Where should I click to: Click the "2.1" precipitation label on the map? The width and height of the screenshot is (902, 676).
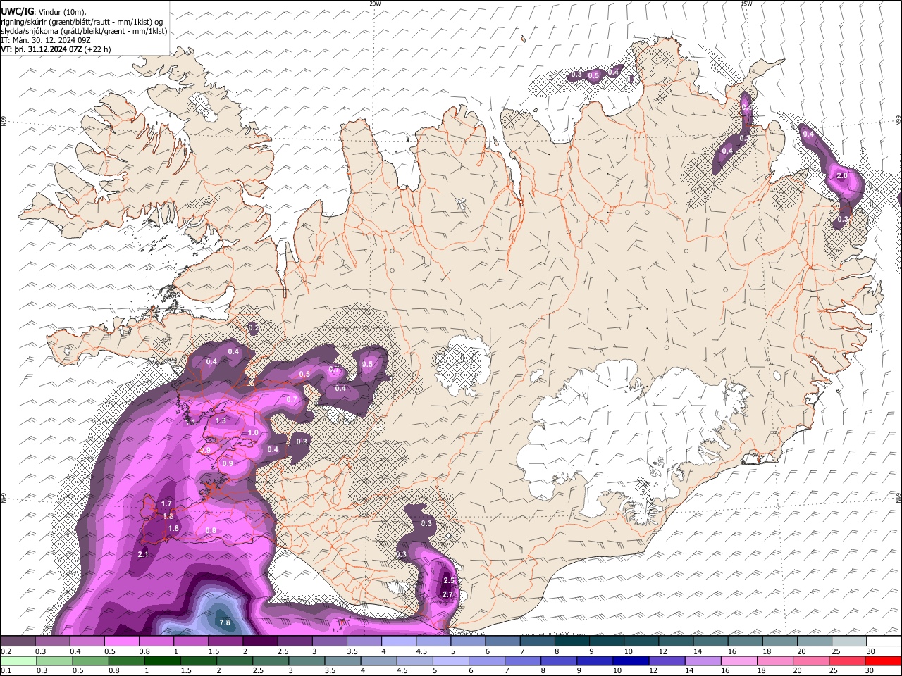coord(143,555)
